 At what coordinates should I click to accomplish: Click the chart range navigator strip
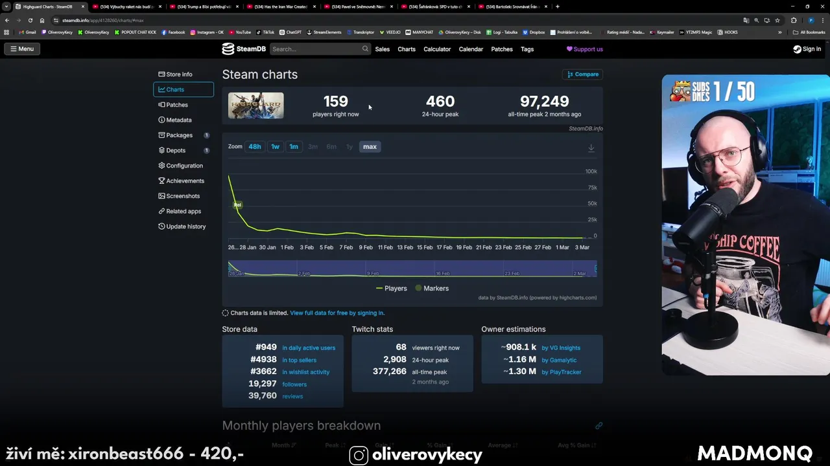pyautogui.click(x=412, y=269)
